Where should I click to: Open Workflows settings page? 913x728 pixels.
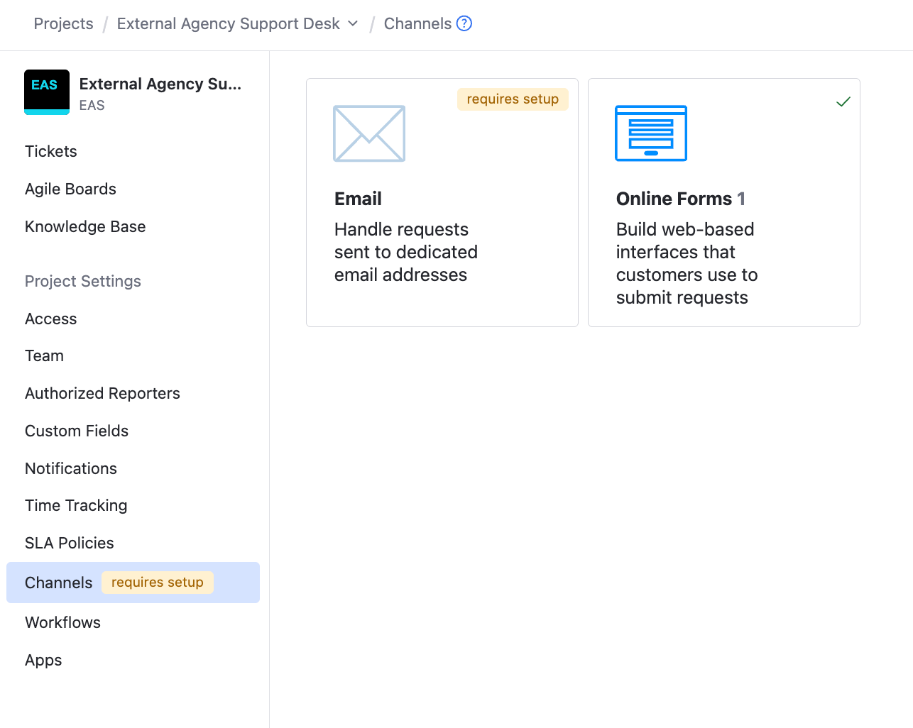[62, 622]
